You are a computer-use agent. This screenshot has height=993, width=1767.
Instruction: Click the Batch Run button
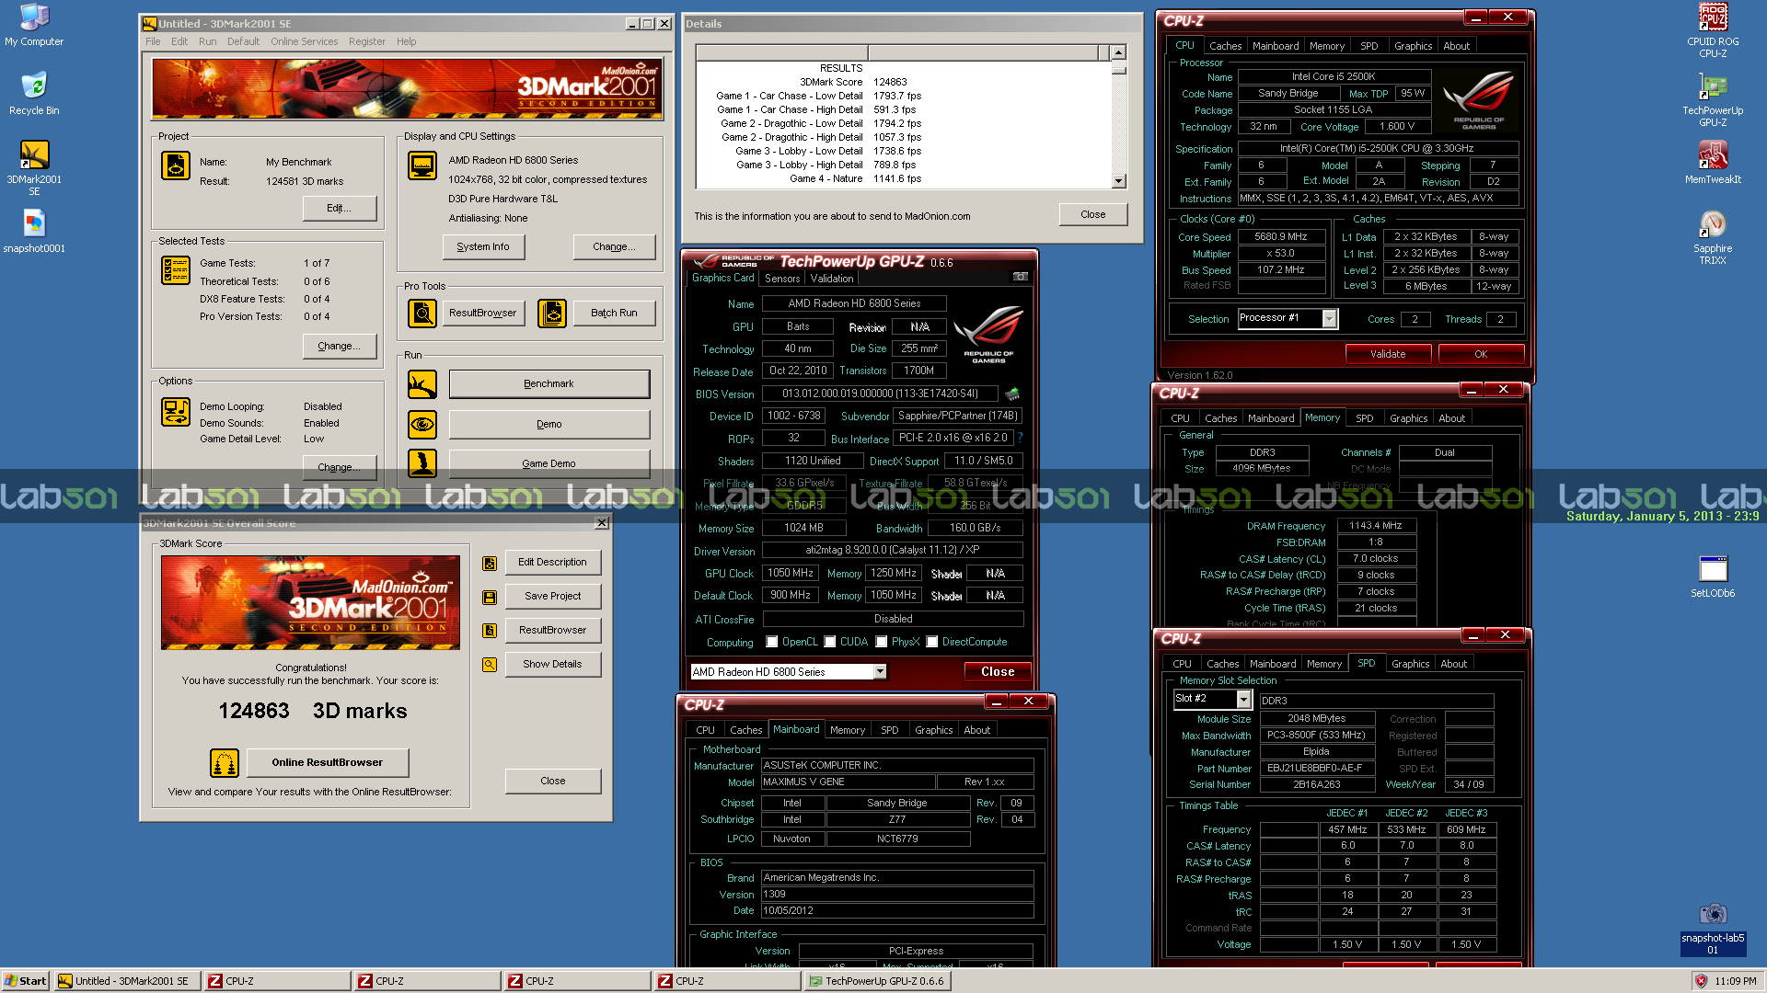(614, 314)
